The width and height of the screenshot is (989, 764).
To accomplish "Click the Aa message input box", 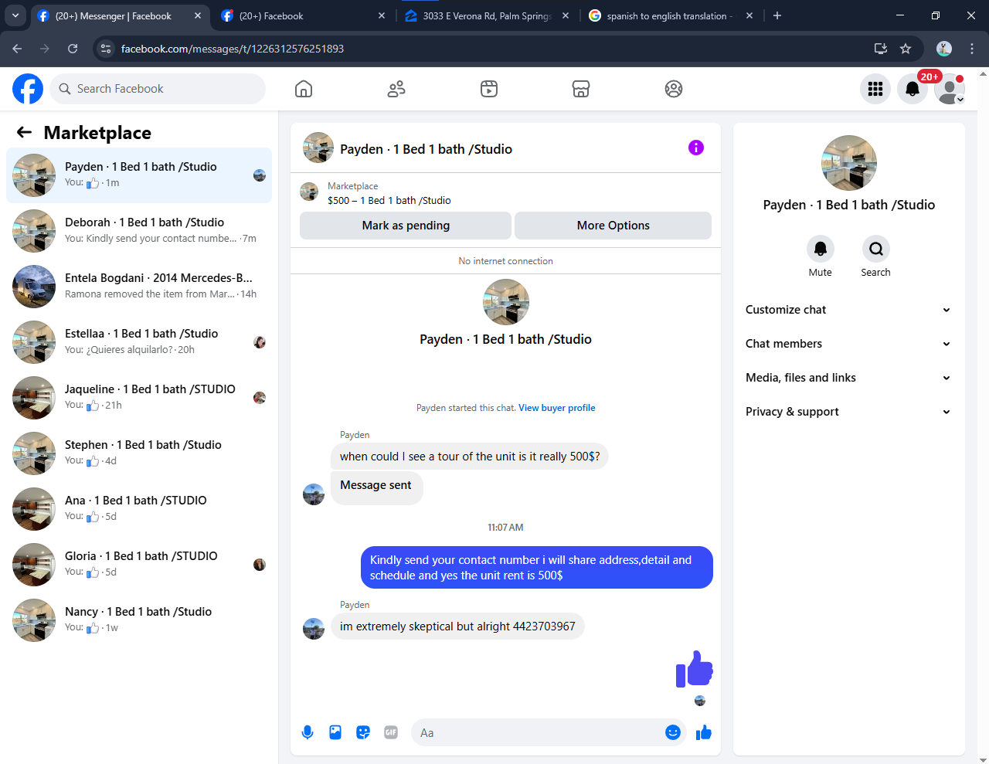I will tap(537, 732).
